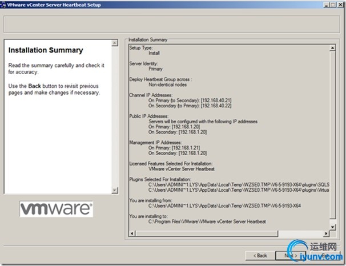Click the VMware logo image
Image resolution: width=346 pixels, height=266 pixels.
(x=57, y=209)
